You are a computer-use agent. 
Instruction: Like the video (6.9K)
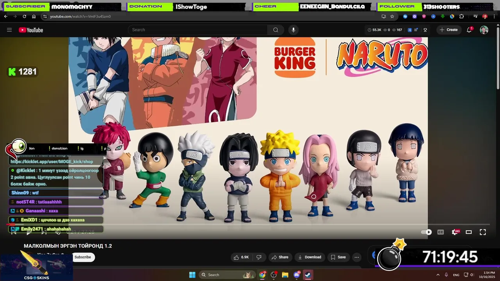241,257
